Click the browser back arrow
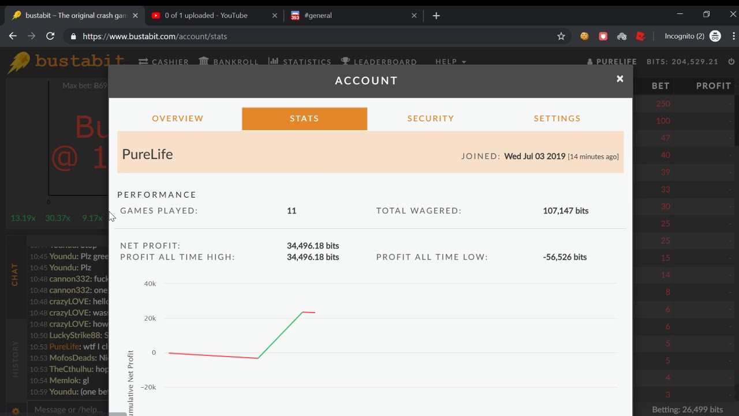Viewport: 739px width, 416px height. (x=13, y=36)
